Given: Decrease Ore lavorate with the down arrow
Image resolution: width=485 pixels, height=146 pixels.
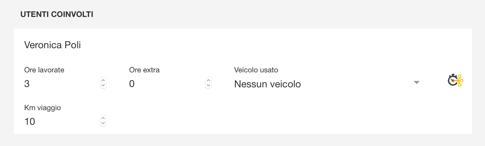Looking at the screenshot, I should tap(103, 85).
